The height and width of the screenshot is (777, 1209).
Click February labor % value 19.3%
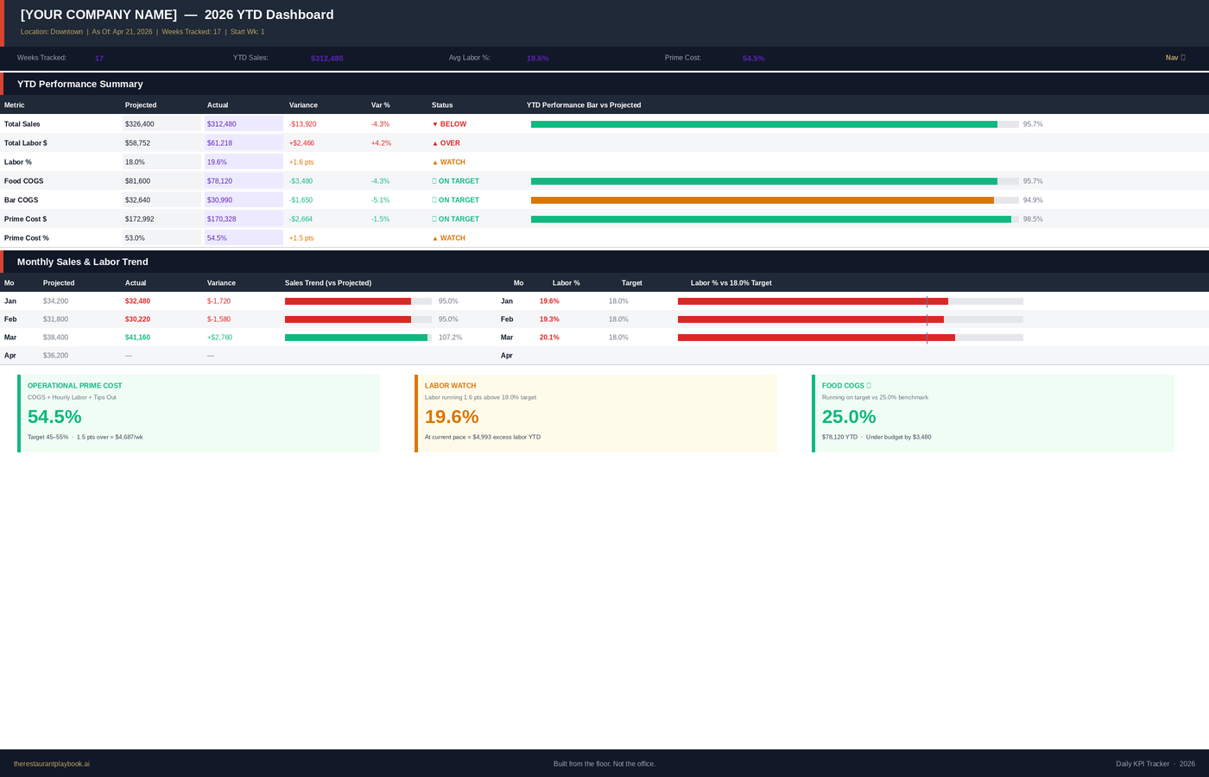coord(549,319)
